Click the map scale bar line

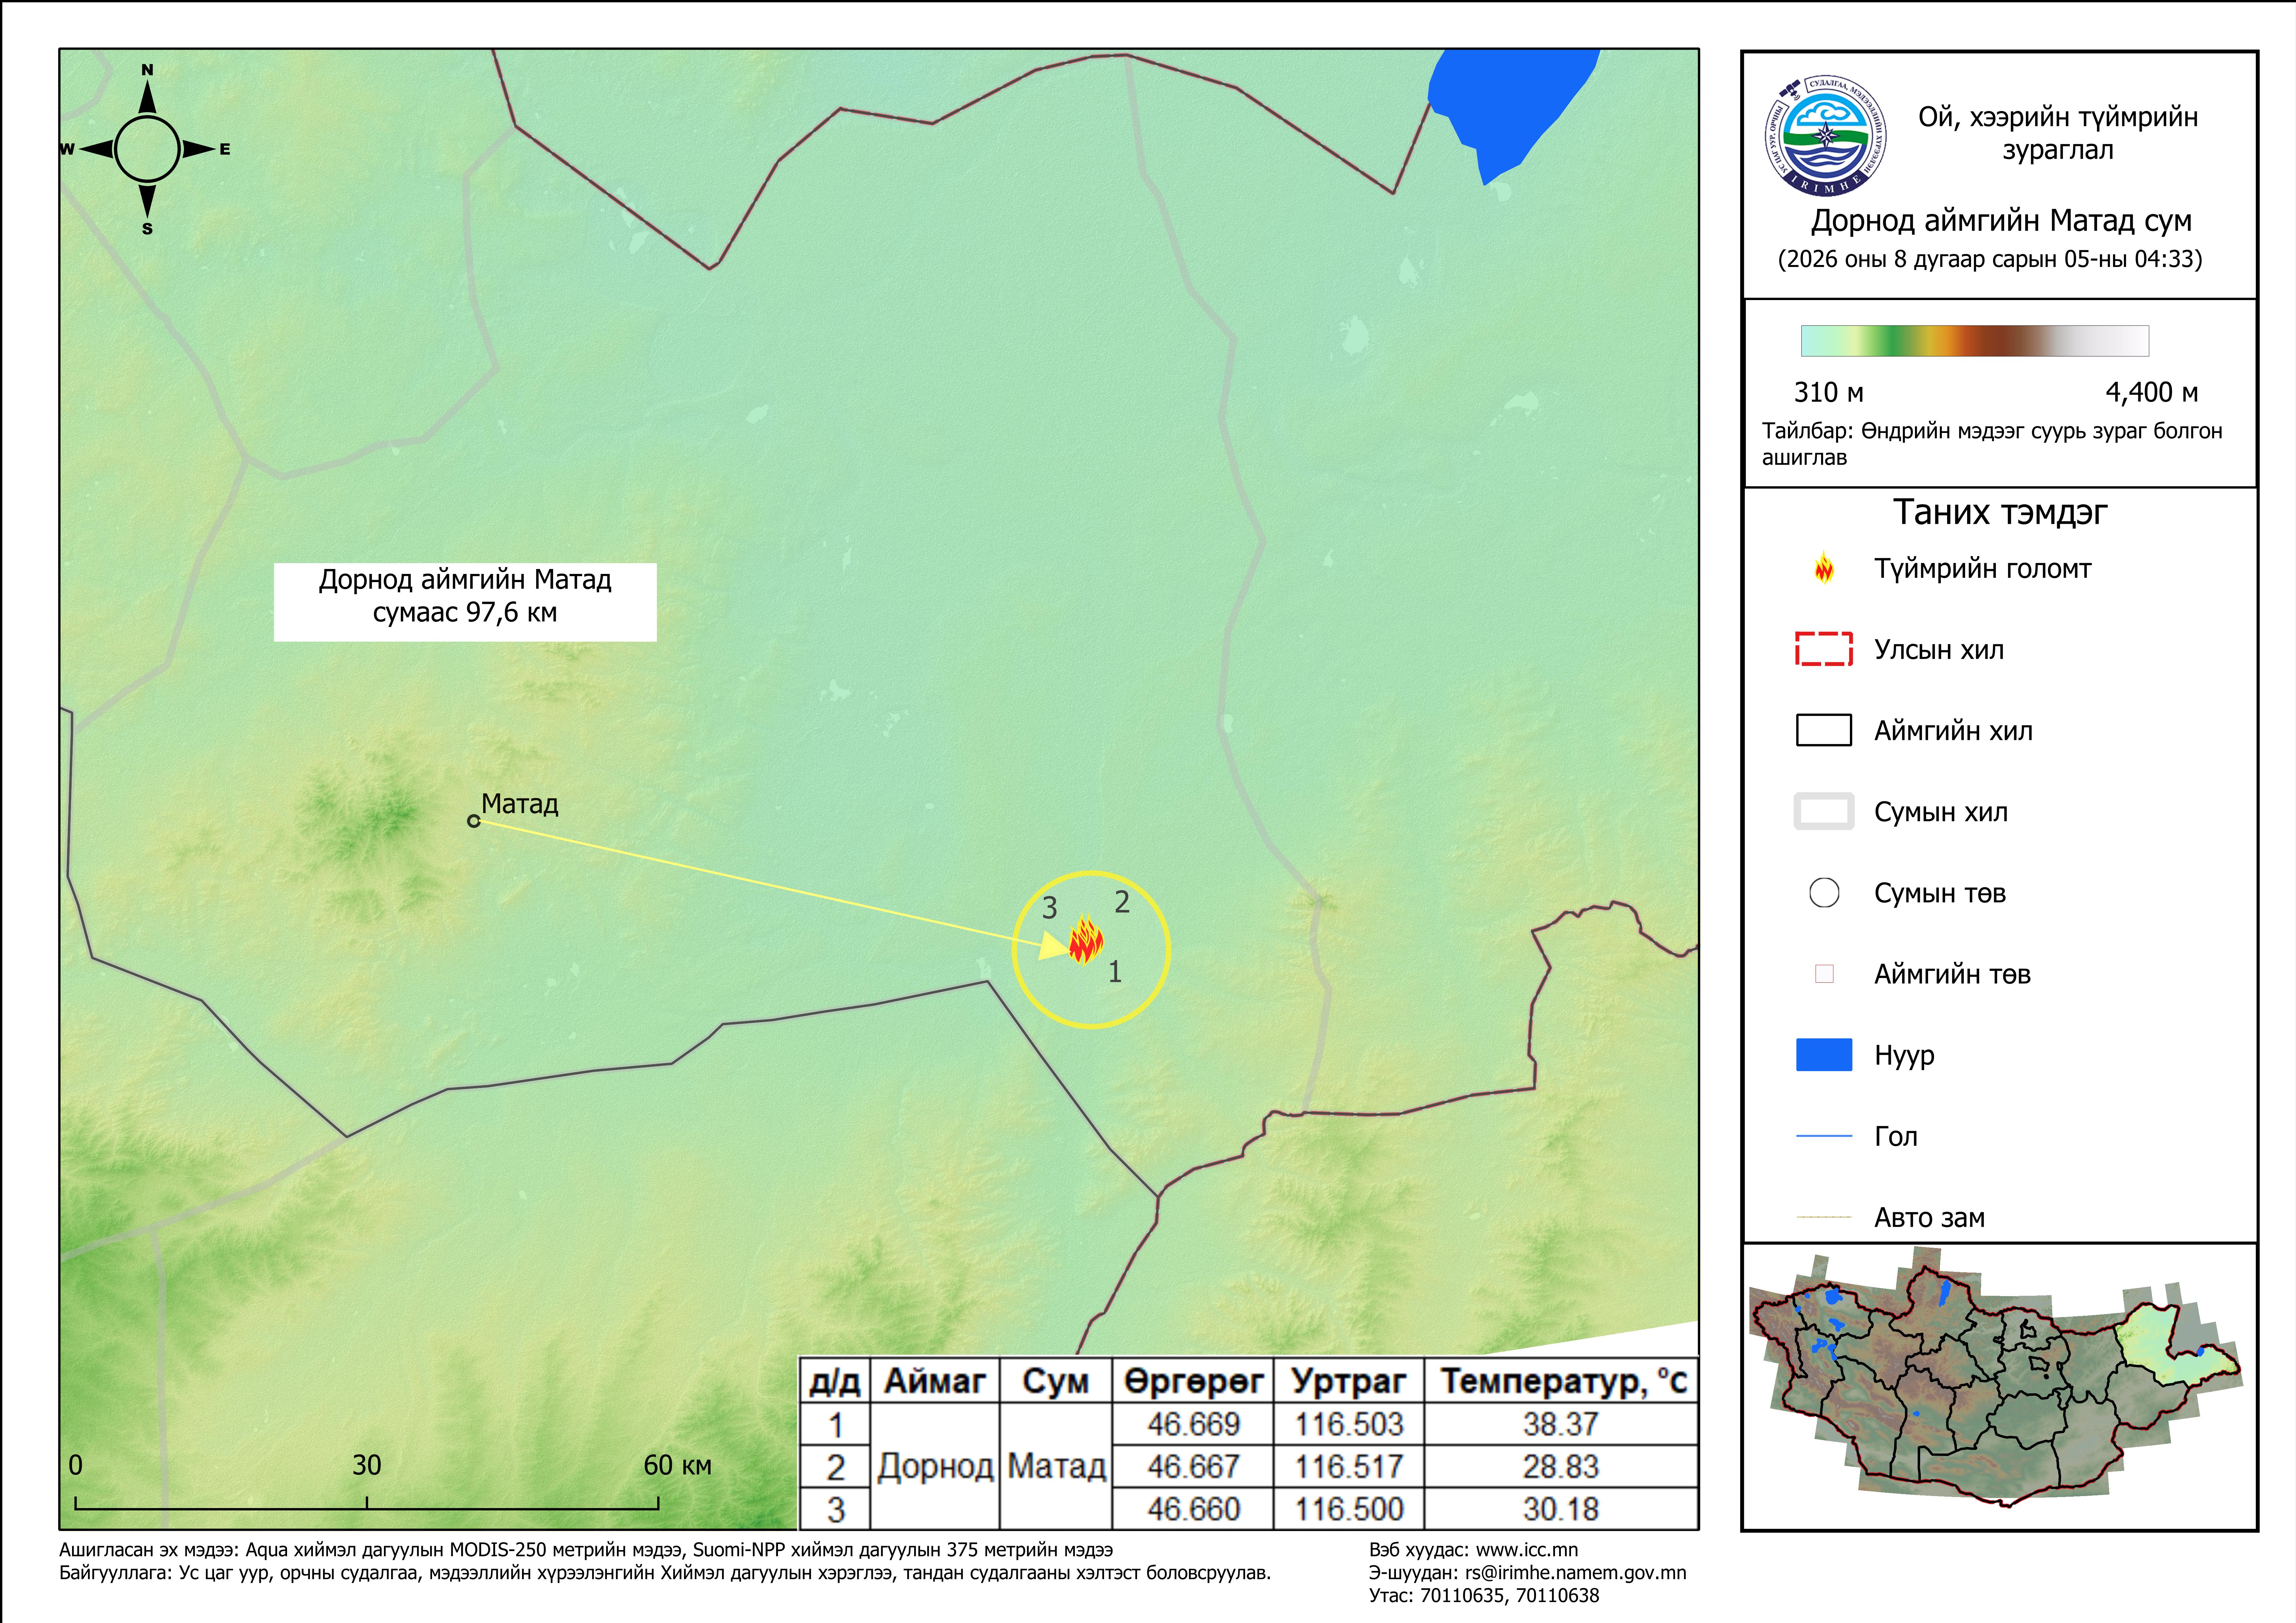(366, 1503)
